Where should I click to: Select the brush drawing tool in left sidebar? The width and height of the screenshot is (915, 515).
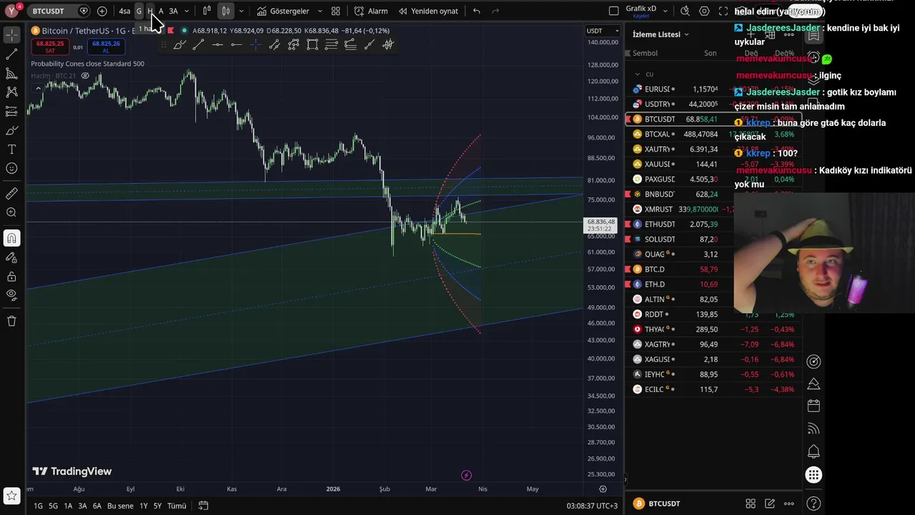pyautogui.click(x=11, y=130)
